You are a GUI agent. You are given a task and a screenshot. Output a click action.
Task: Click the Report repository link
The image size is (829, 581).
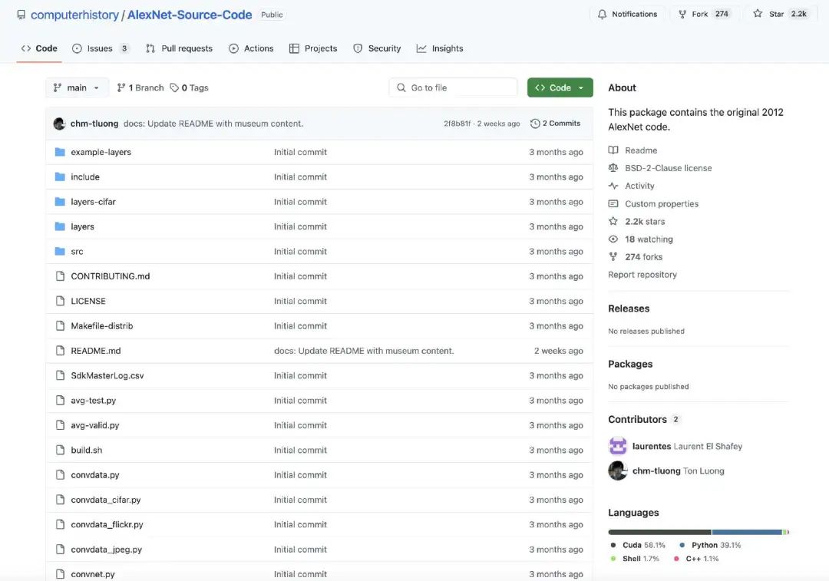[x=642, y=275]
